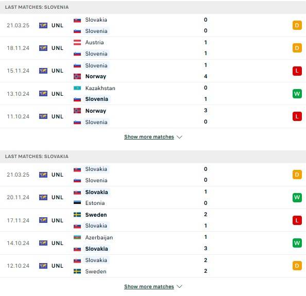Screen dimensions: 306x296
Task: Click the Austria flag icon
Action: (77, 42)
